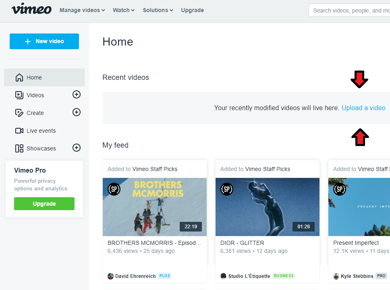Click the PLUS badge beside David Ehrenreich
The image size is (390, 290).
tap(165, 276)
